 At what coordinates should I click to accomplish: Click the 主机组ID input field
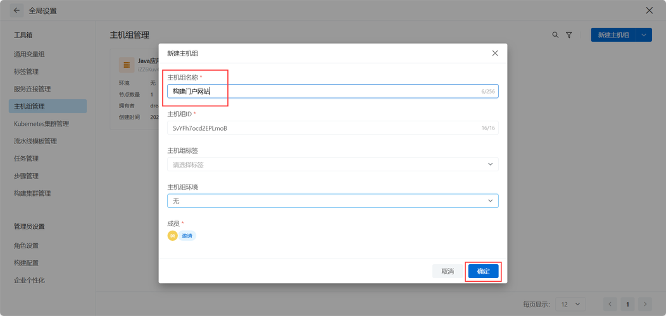pyautogui.click(x=332, y=128)
